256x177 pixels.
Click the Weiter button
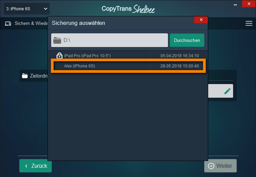click(221, 166)
